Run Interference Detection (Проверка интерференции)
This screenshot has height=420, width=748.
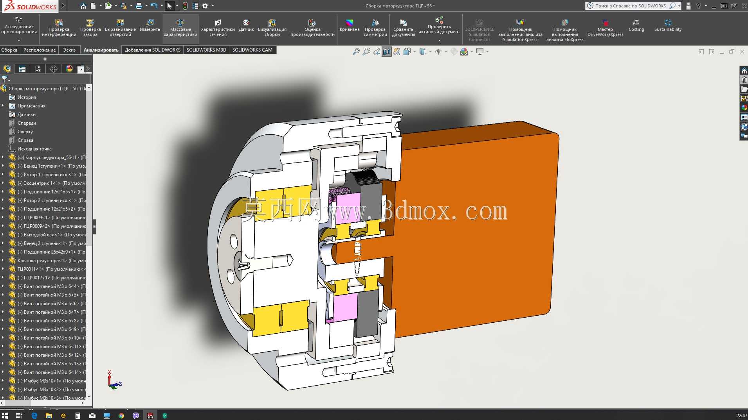59,28
